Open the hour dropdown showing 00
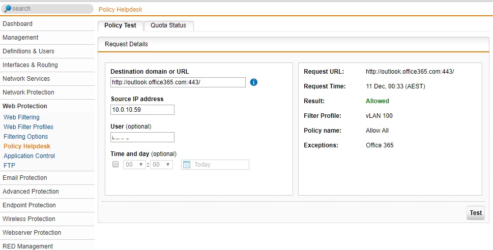 134,165
